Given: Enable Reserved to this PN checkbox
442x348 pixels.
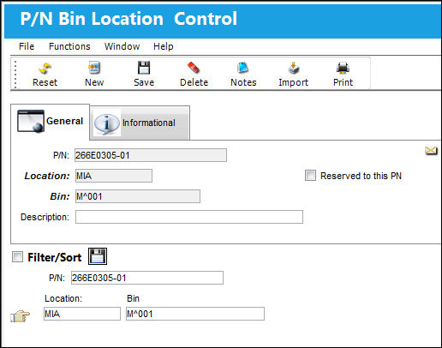Looking at the screenshot, I should pyautogui.click(x=310, y=176).
